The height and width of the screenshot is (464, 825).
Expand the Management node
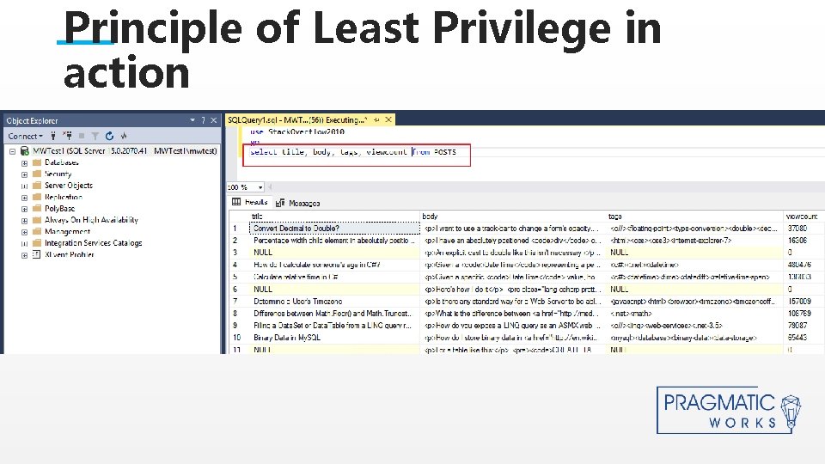(24, 232)
